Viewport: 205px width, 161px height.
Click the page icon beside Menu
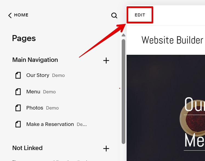coord(18,92)
